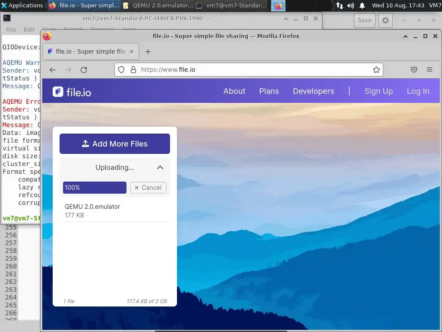Open the Plans page link

269,91
